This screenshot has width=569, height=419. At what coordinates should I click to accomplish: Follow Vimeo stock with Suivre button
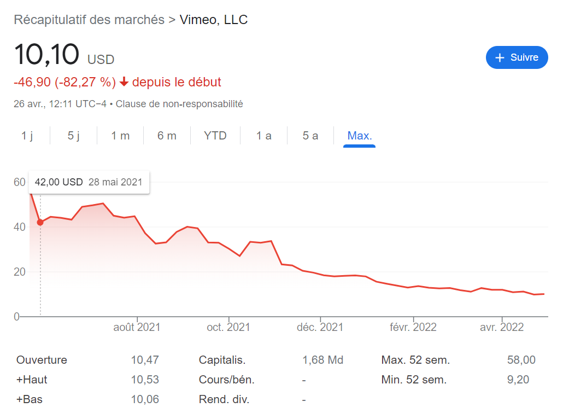(x=517, y=57)
